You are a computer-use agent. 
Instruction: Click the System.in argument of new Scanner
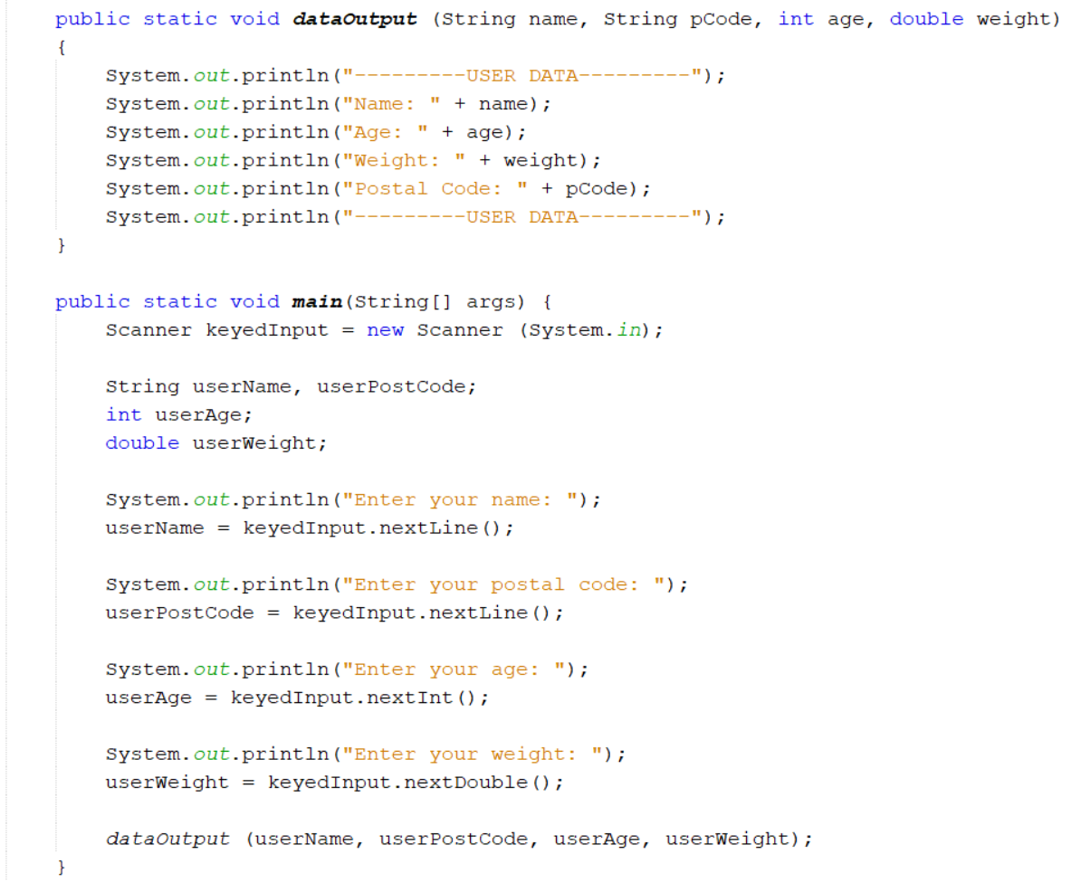click(584, 330)
